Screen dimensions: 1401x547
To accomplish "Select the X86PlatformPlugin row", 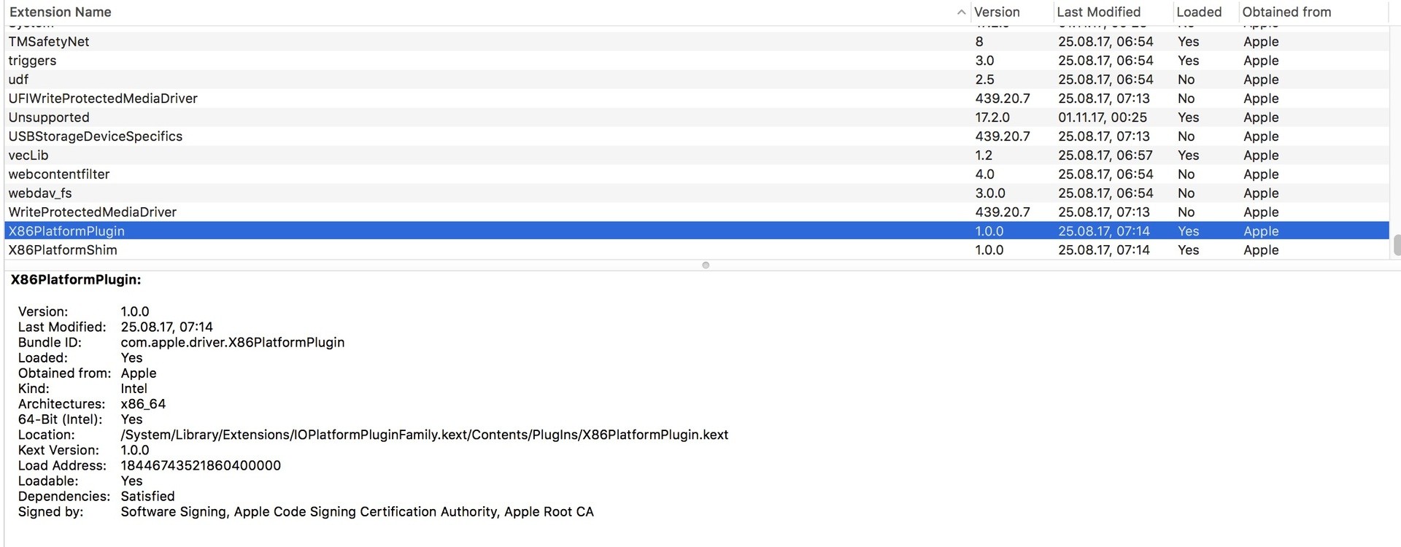I will click(697, 231).
